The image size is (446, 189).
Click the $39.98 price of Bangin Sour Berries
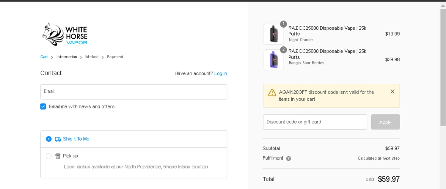[392, 59]
